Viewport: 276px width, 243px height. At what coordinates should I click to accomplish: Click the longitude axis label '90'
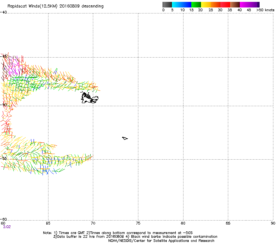tap(273, 223)
